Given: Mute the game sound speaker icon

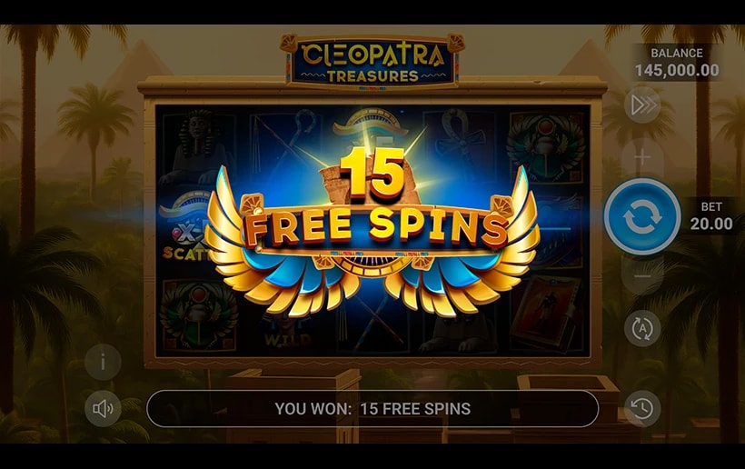Looking at the screenshot, I should click(103, 408).
